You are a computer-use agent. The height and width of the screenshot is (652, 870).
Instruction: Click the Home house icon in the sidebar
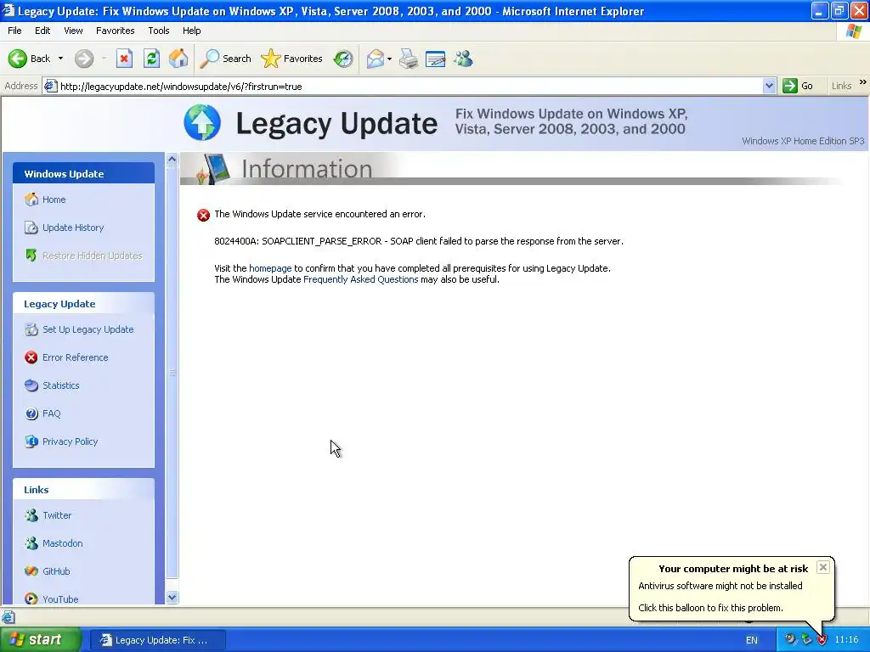point(31,200)
